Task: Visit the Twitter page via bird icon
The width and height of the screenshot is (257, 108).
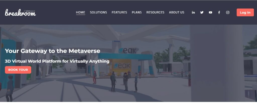Action: [x=202, y=12]
